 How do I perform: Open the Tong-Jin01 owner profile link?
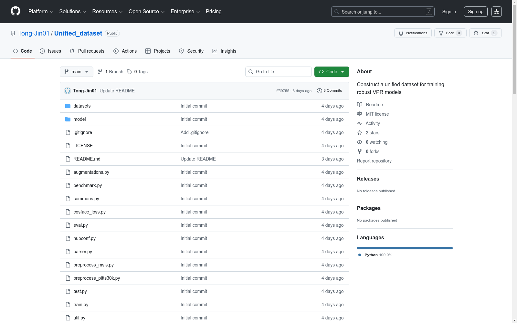point(34,33)
